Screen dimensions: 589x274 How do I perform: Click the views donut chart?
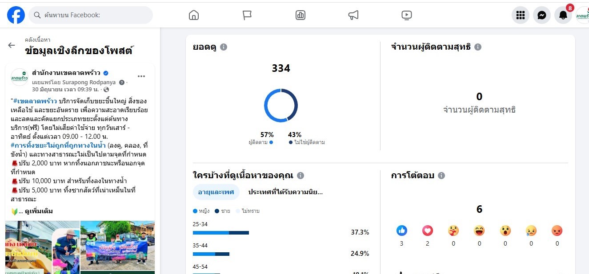(281, 106)
